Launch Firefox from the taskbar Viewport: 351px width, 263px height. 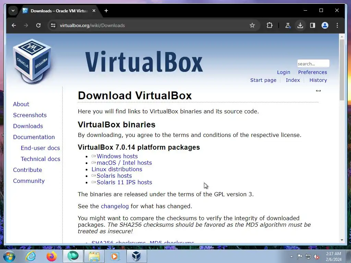pyautogui.click(x=51, y=256)
